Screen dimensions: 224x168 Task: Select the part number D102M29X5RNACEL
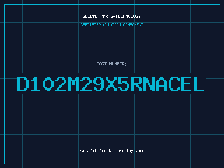(110, 84)
